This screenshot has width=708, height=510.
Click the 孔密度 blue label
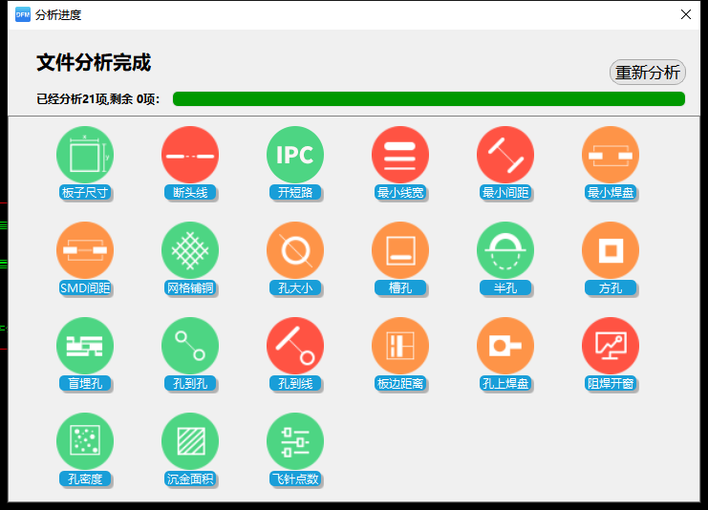85,478
